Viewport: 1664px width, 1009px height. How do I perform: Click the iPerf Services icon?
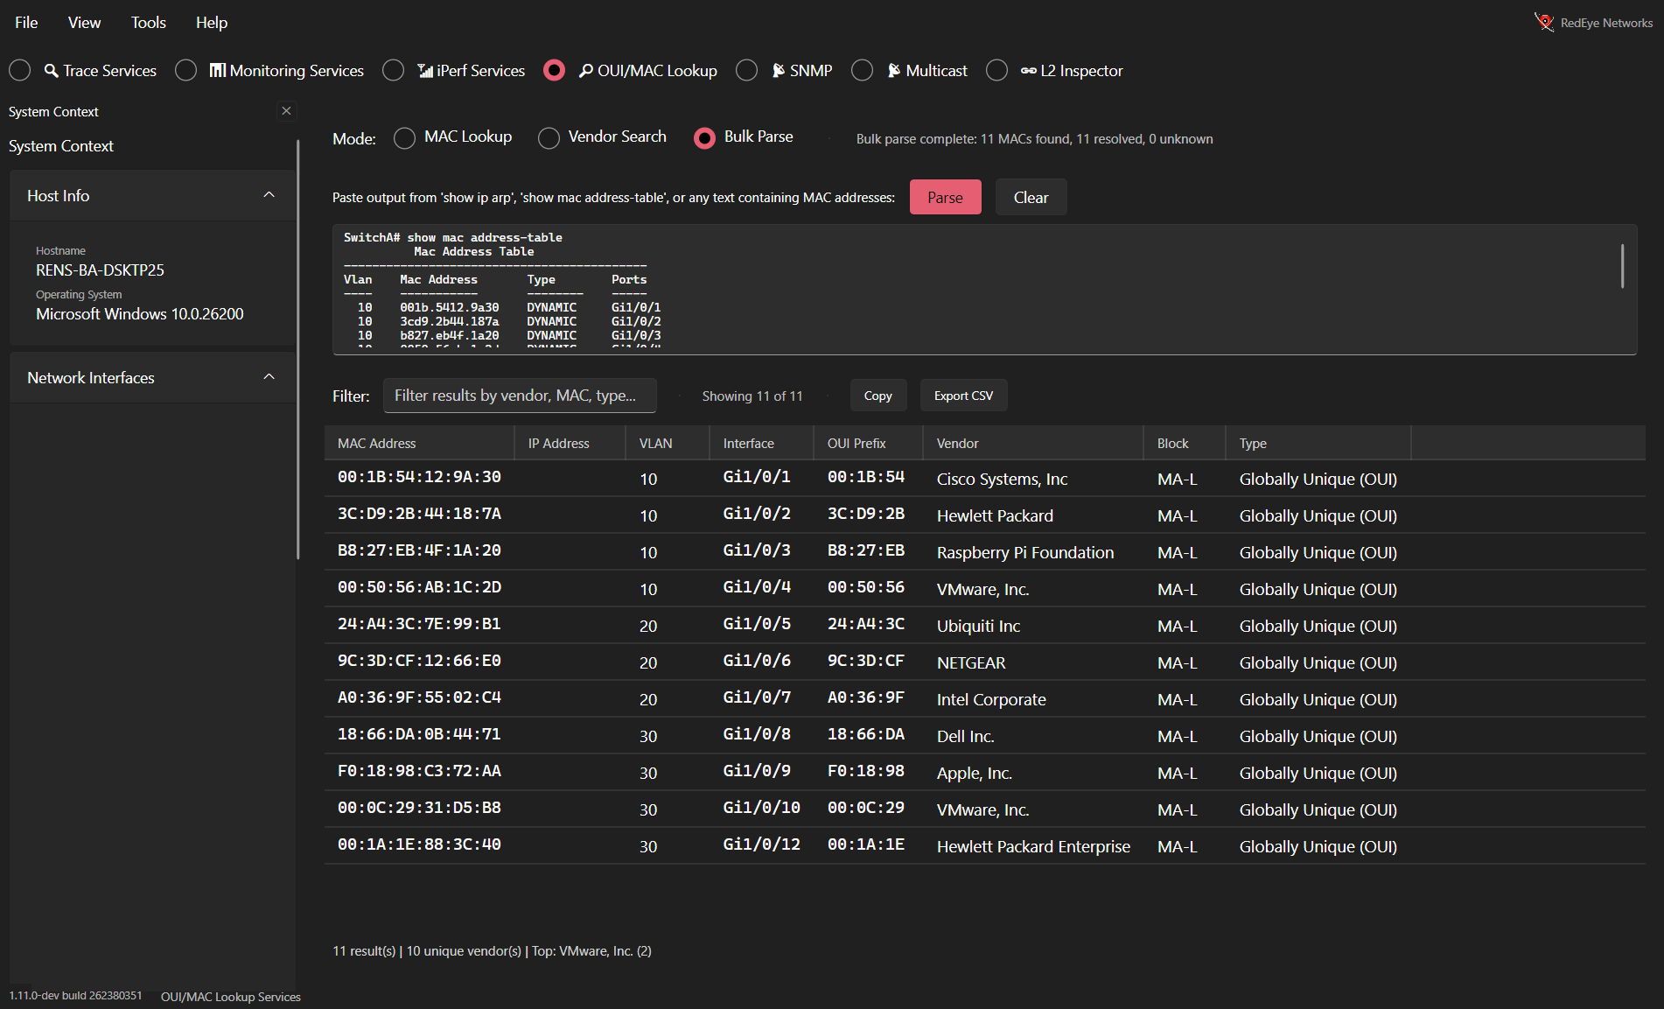point(425,71)
